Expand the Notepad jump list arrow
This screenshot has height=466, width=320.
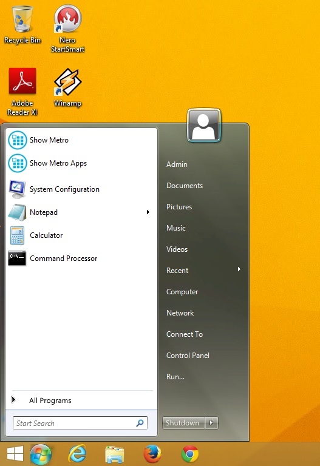click(x=148, y=212)
